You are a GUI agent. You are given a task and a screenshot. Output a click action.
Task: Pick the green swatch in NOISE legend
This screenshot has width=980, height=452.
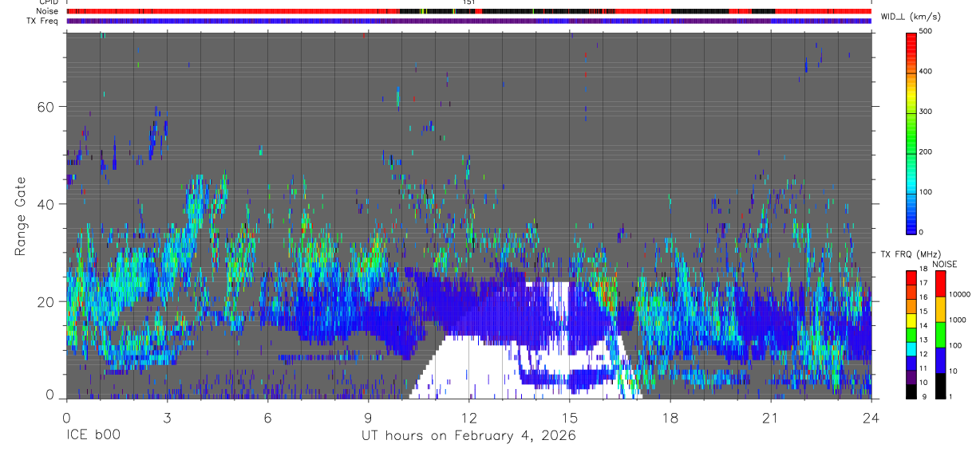(940, 334)
